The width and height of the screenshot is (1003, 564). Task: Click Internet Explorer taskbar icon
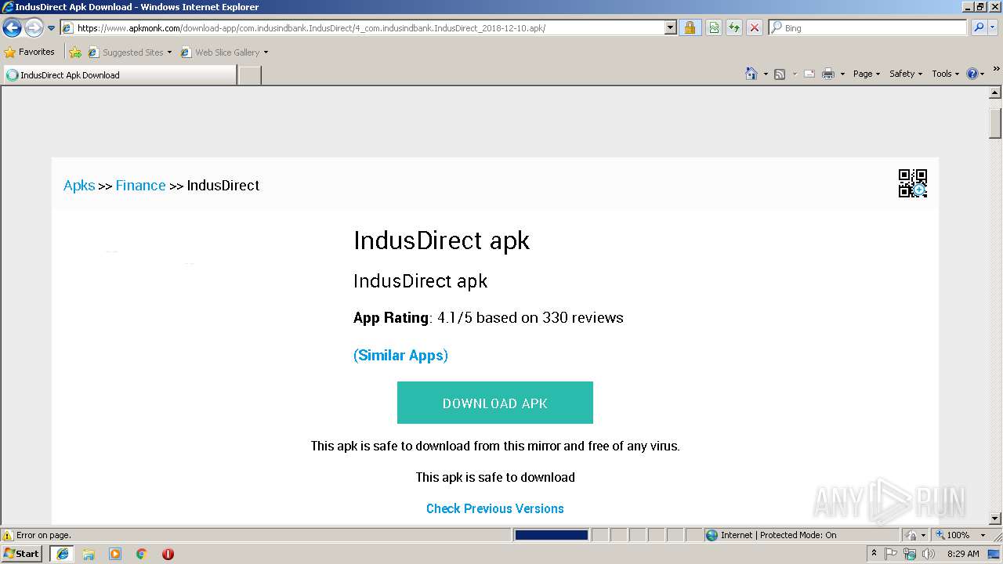click(x=63, y=554)
